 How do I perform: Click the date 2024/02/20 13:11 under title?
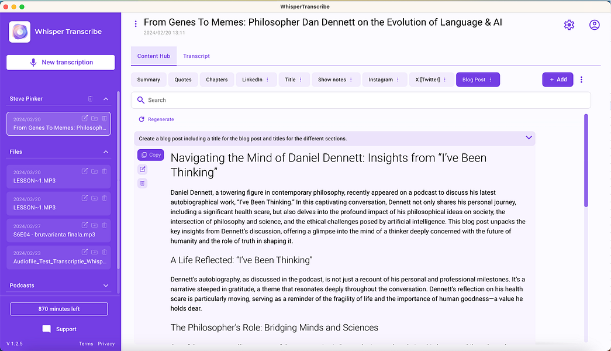pos(164,33)
